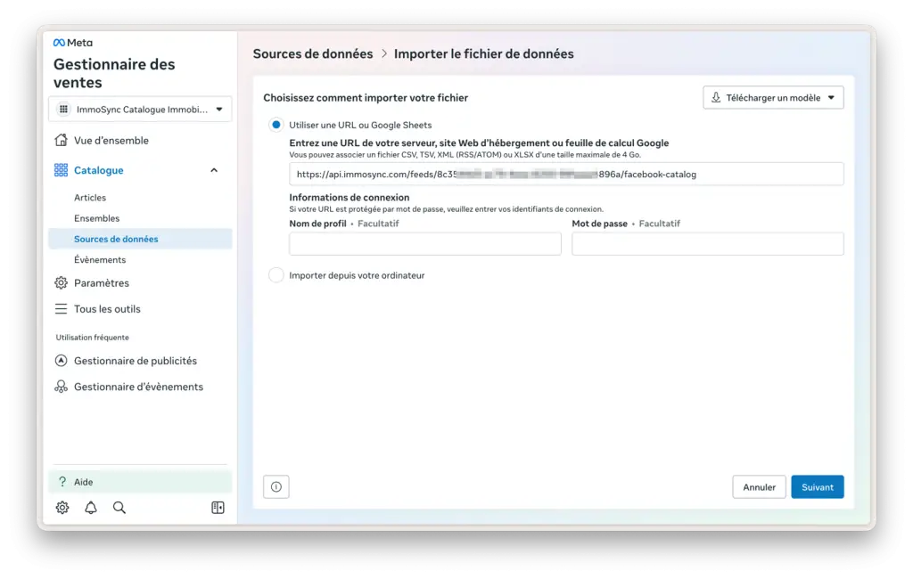Open ImmoSync Catalogue selector dropdown
Screen dimensions: 913x579
[140, 110]
